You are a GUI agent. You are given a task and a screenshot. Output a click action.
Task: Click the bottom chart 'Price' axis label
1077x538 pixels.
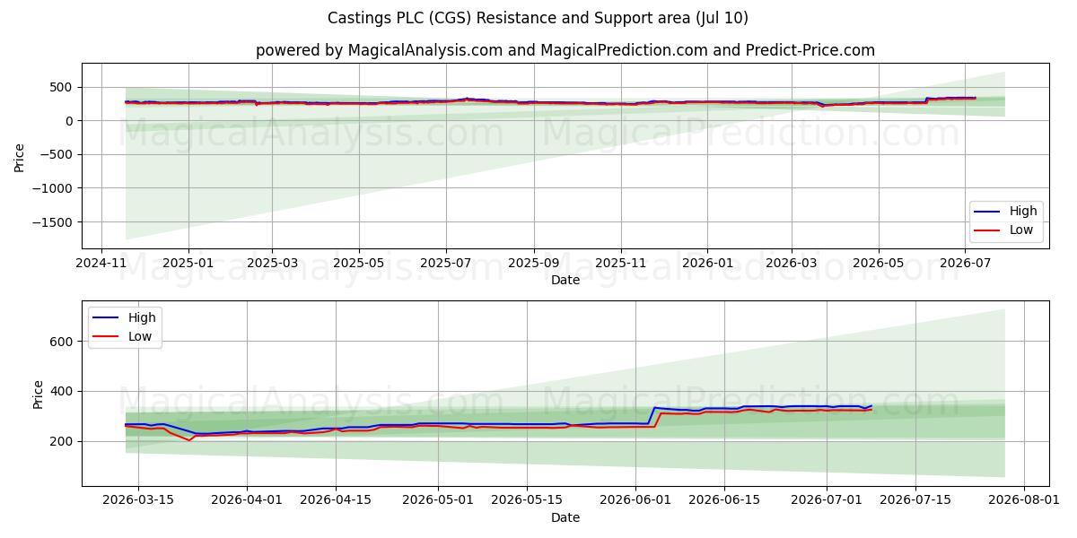(x=38, y=394)
